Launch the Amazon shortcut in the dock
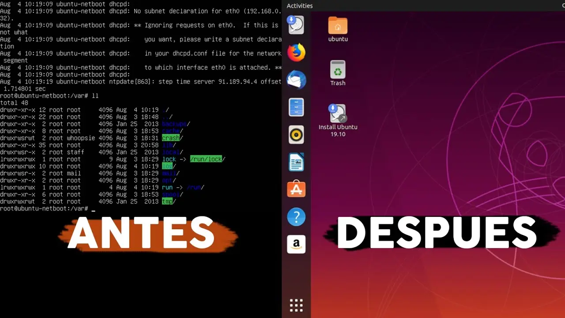 tap(296, 244)
